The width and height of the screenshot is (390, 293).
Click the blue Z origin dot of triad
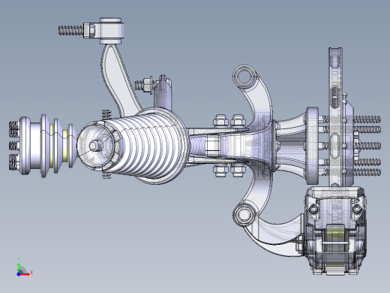[19, 274]
